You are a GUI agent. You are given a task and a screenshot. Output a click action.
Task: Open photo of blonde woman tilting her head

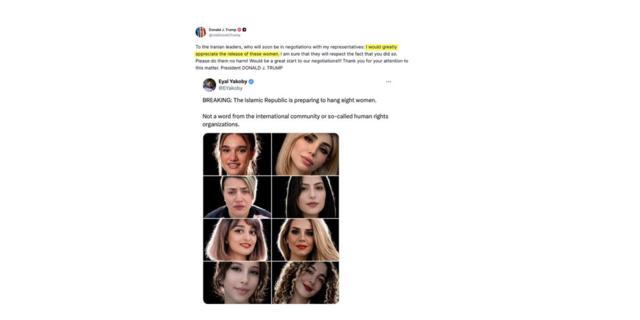click(305, 154)
